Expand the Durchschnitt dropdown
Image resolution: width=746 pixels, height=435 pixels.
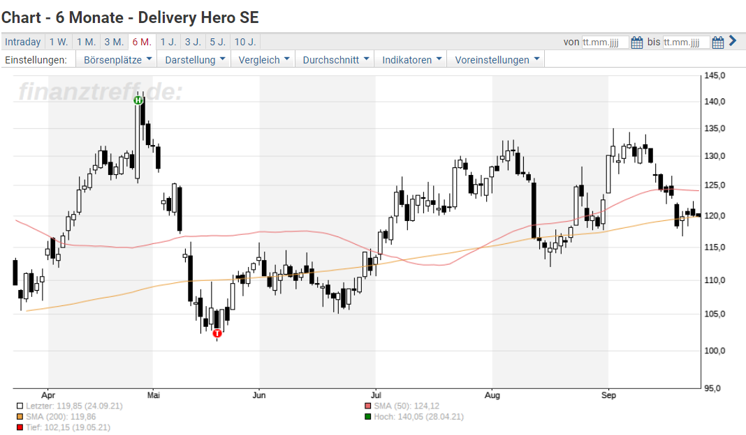pyautogui.click(x=335, y=60)
